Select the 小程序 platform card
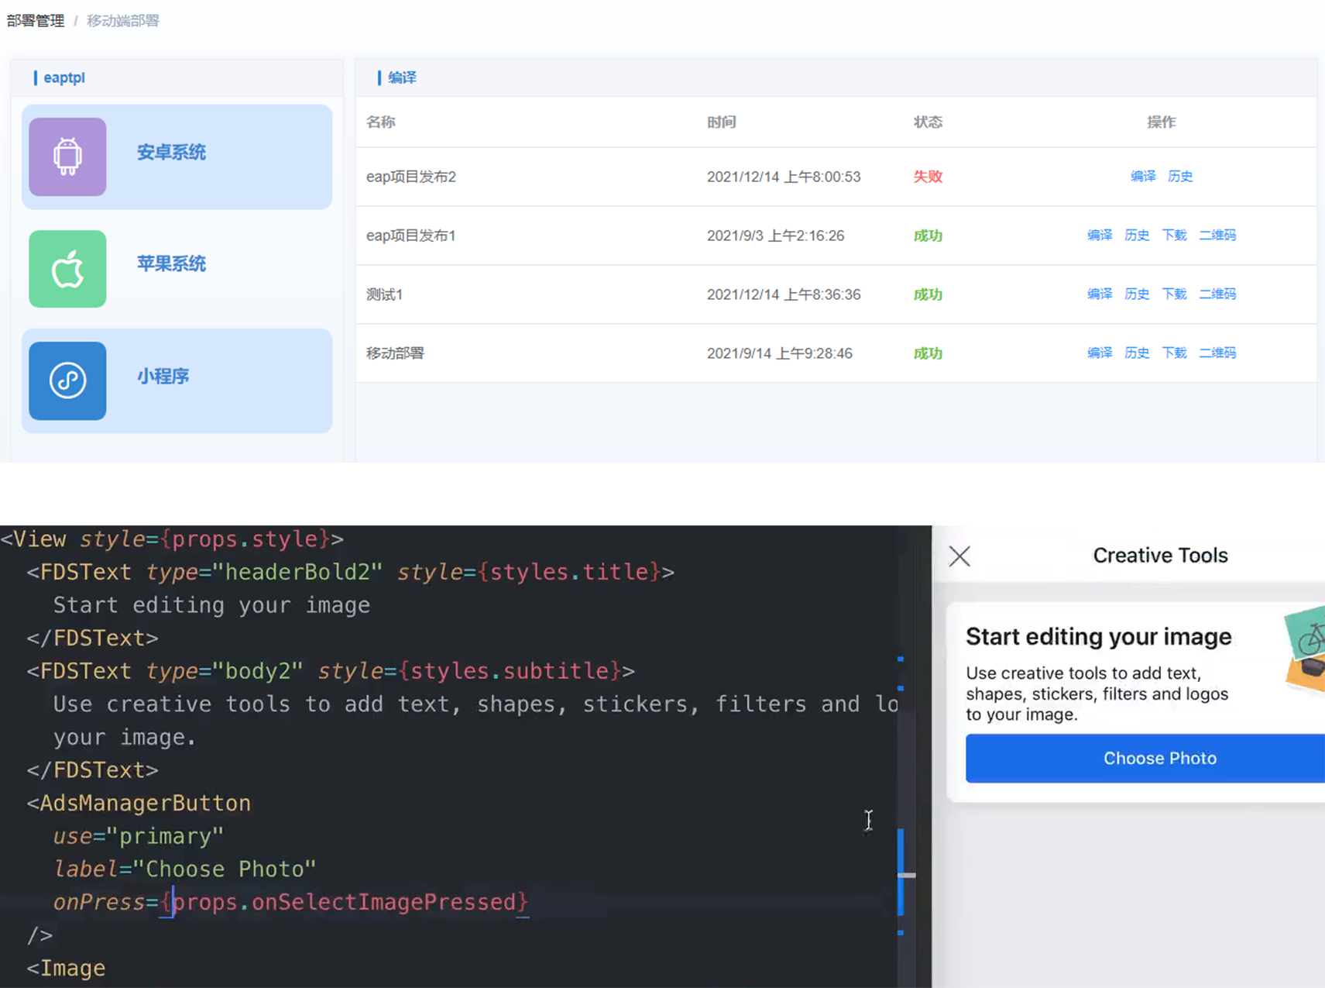 pos(177,380)
